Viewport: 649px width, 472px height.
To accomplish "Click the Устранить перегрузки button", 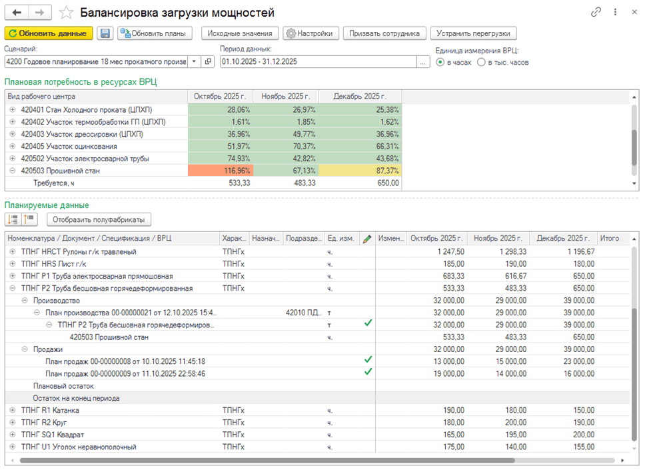I will 473,33.
